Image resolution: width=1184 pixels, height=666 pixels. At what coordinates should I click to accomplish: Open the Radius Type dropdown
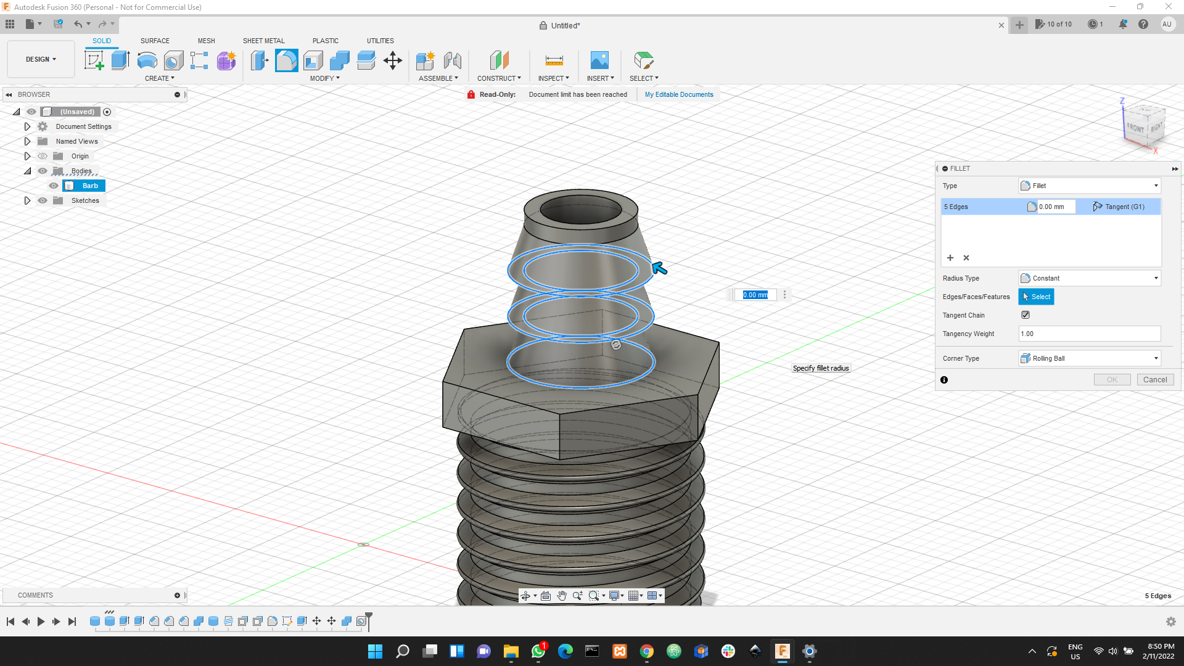1154,277
